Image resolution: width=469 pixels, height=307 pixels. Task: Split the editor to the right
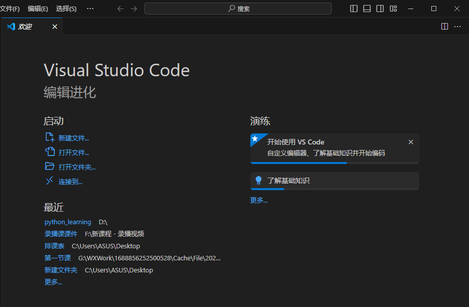(444, 27)
